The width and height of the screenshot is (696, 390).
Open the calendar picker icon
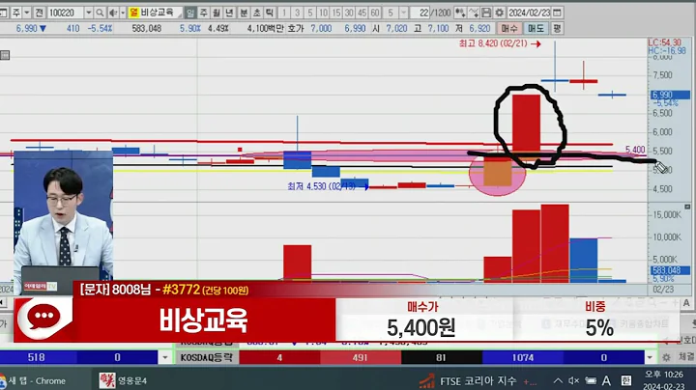[558, 13]
